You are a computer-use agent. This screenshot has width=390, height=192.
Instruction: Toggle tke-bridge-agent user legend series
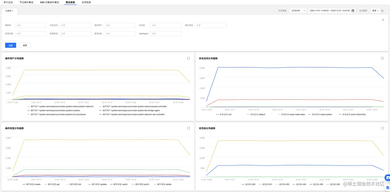129,110
